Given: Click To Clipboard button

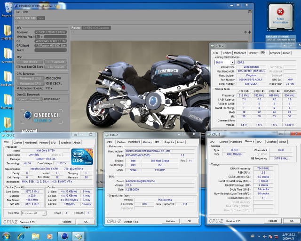Looking at the screenshot, I should pyautogui.click(x=55, y=62).
